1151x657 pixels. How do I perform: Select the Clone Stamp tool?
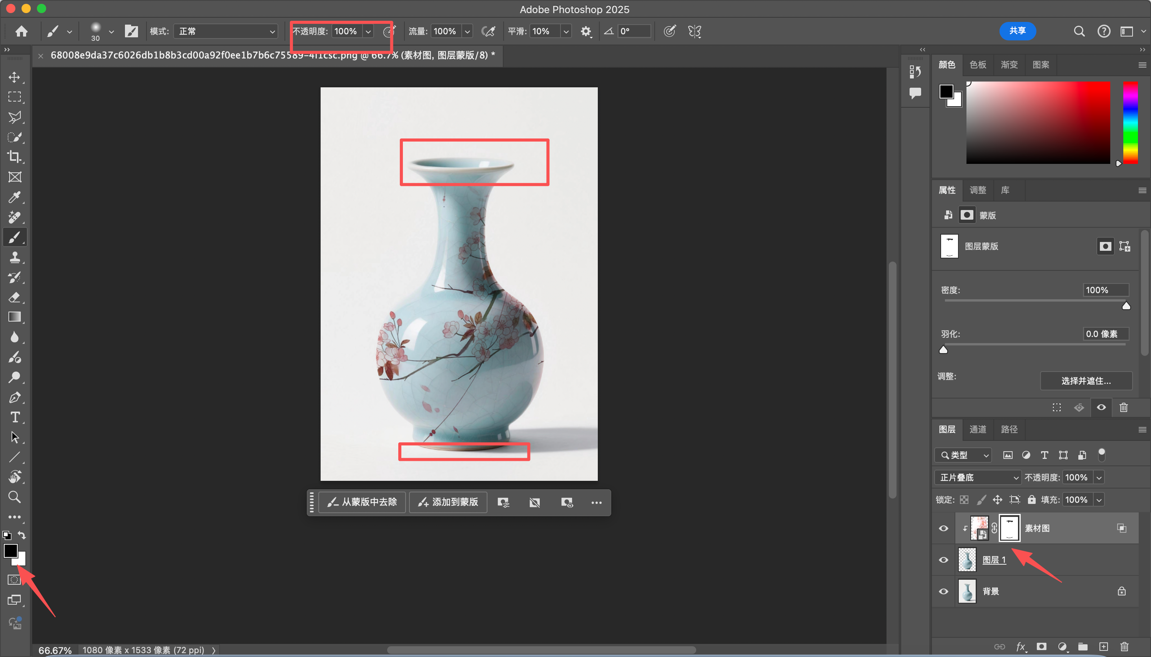click(15, 257)
